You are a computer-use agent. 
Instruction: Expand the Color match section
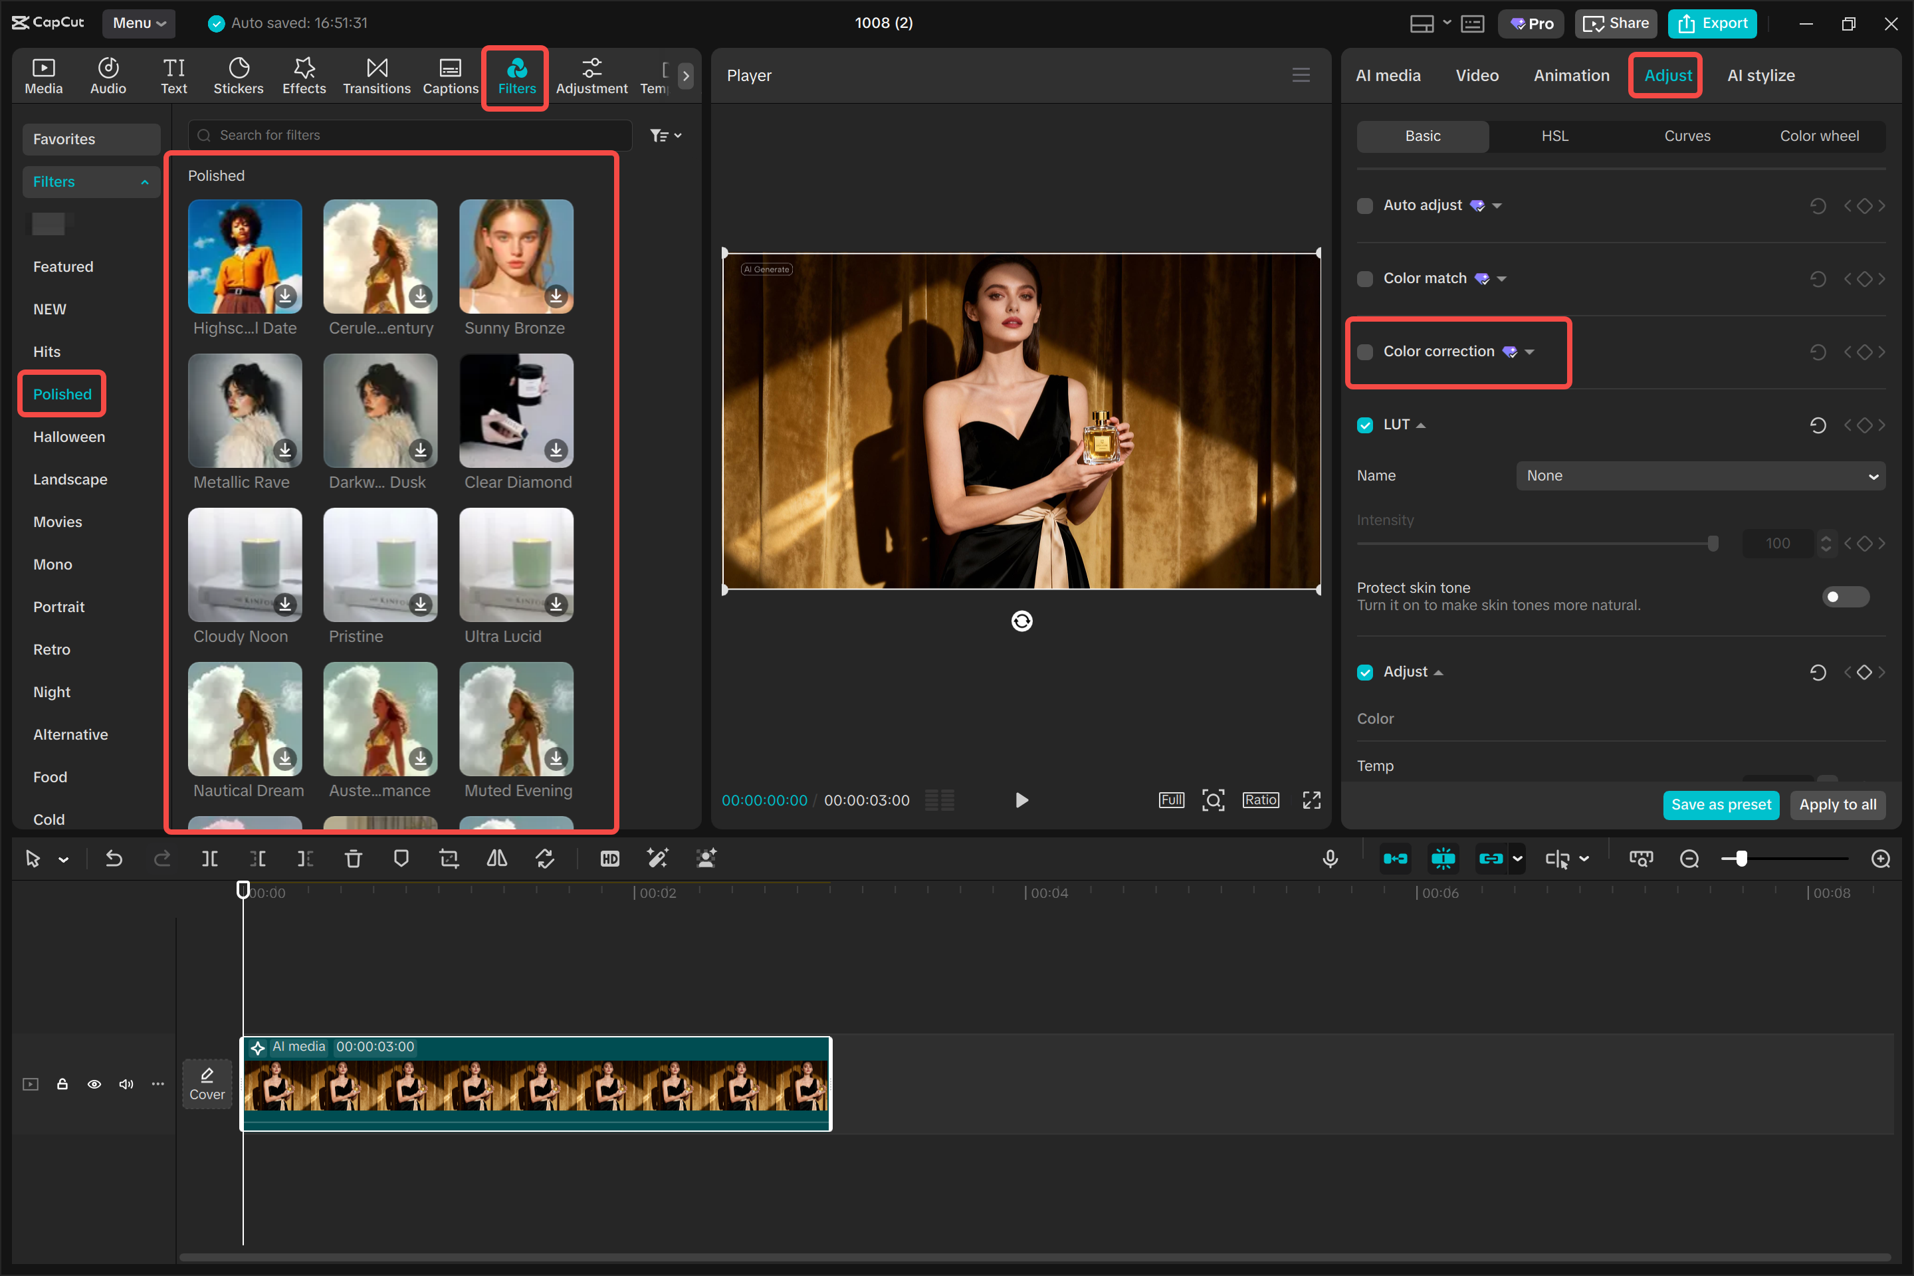[1502, 278]
